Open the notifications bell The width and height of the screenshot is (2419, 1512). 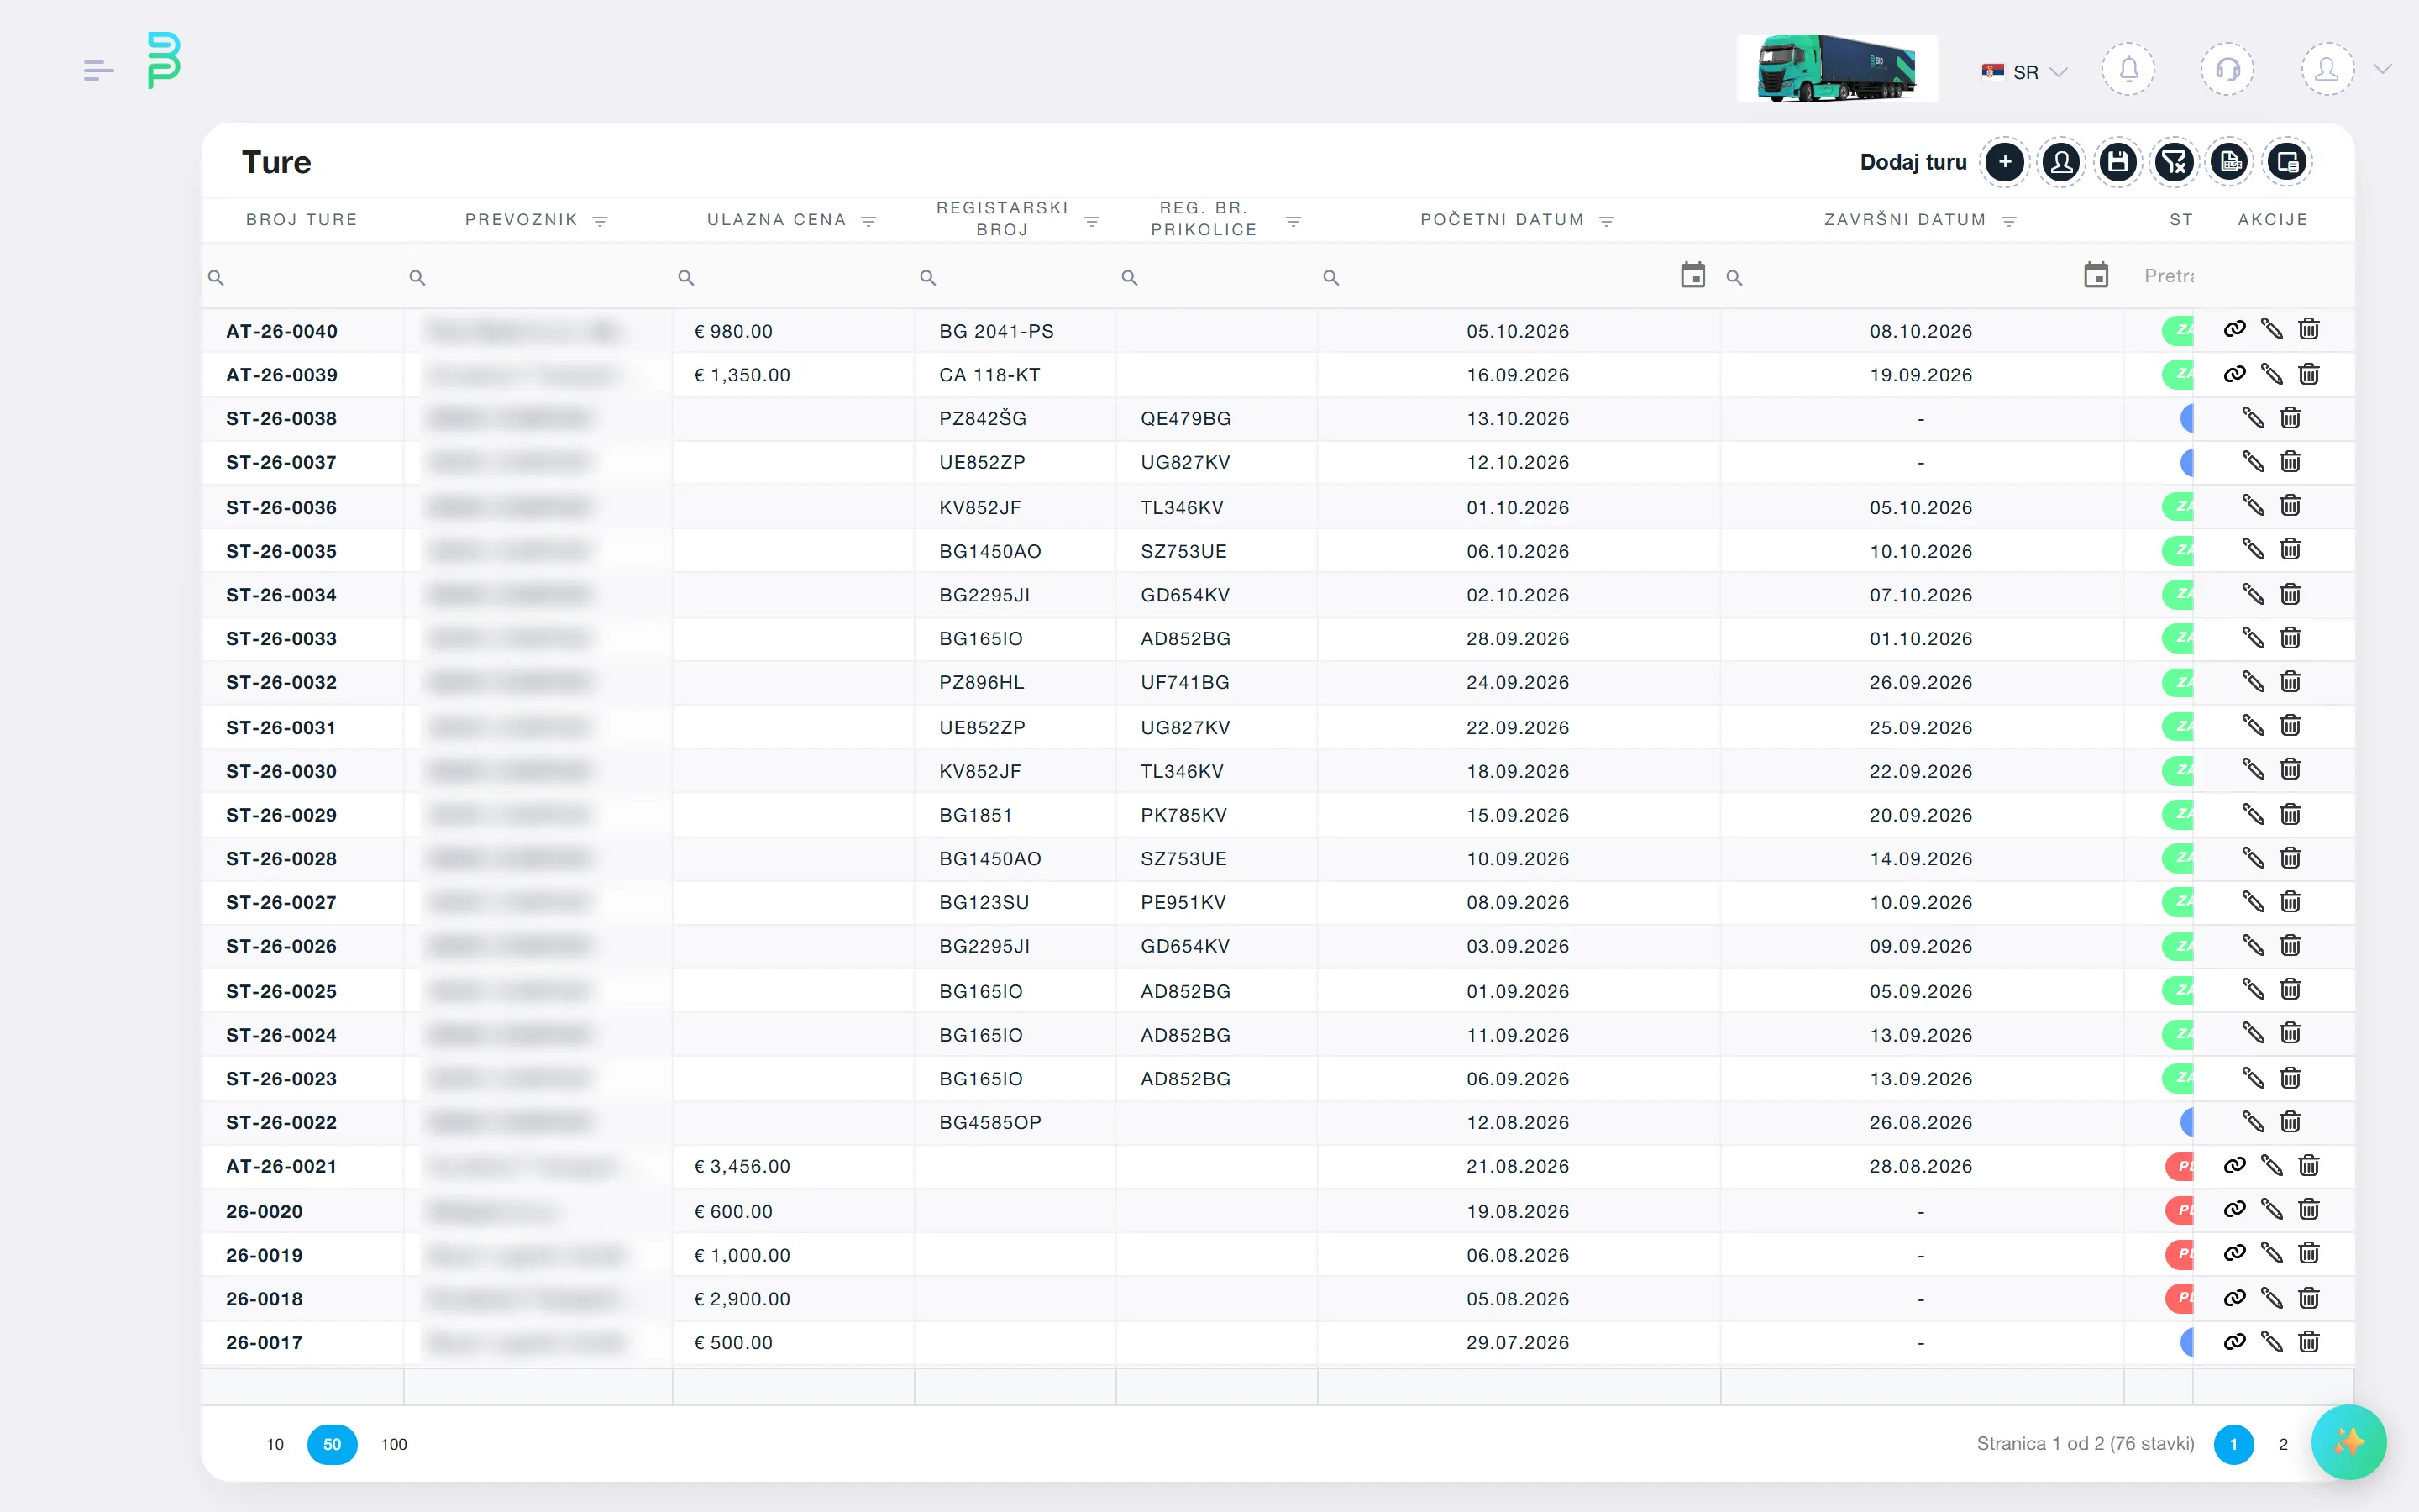coord(2128,70)
